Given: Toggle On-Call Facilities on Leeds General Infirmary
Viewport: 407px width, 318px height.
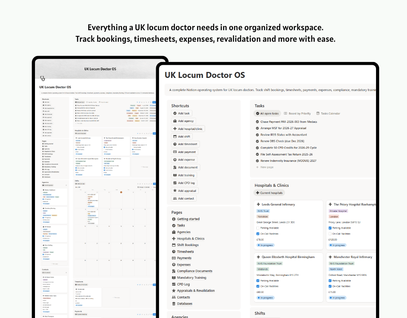Looking at the screenshot, I should tap(258, 234).
